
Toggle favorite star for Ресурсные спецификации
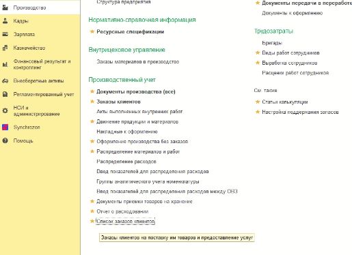[92, 31]
